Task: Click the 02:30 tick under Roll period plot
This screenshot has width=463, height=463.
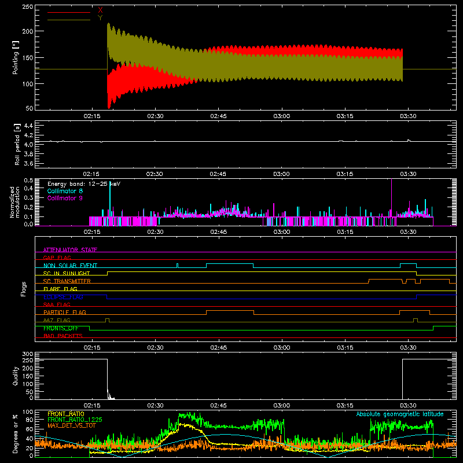Action: pos(155,174)
